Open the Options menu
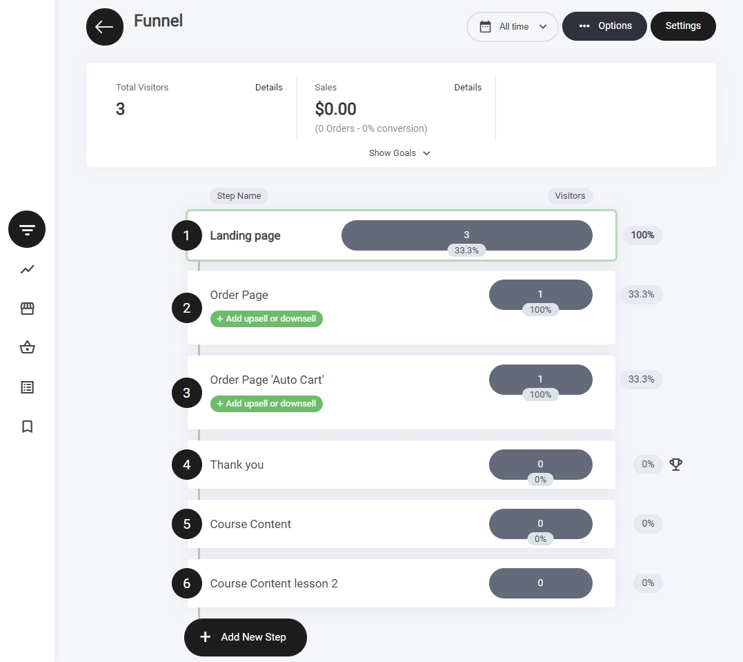Viewport: 743px width, 662px height. click(x=604, y=26)
